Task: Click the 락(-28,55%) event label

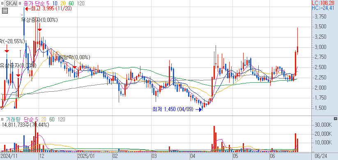Action: click(12, 41)
